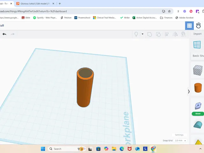The width and height of the screenshot is (204, 153).
Task: Open the Windows Start menu
Action: click(43, 149)
